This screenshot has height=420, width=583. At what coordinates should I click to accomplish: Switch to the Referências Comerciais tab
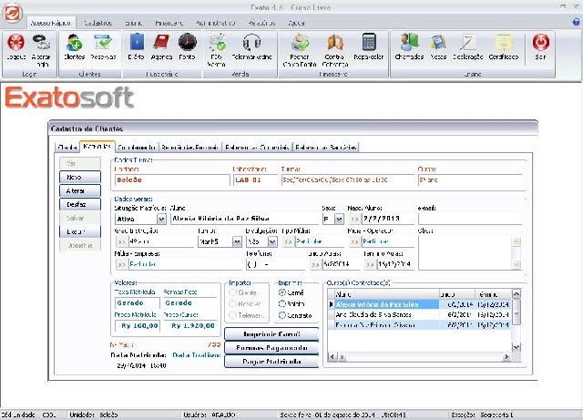[257, 148]
